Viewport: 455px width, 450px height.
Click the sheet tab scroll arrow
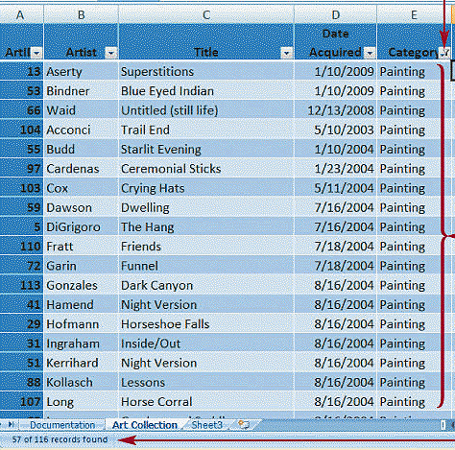(x=11, y=424)
